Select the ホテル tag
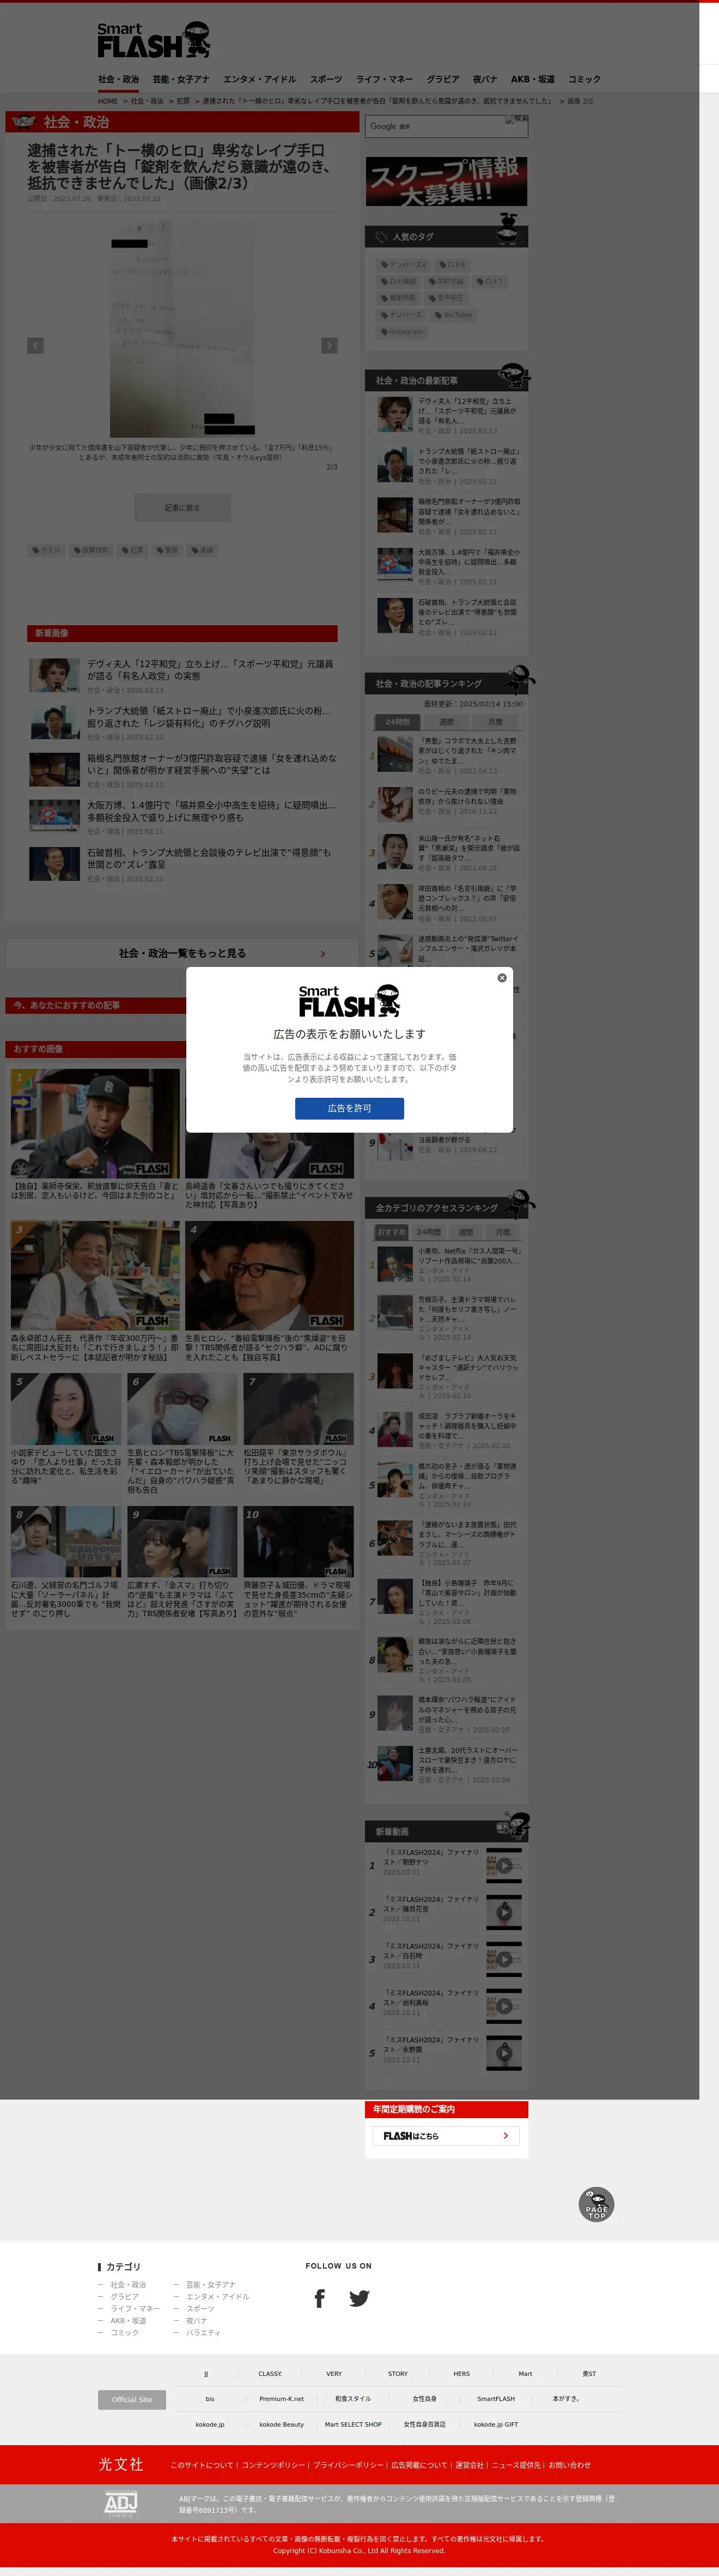This screenshot has height=2576, width=719. click(46, 550)
